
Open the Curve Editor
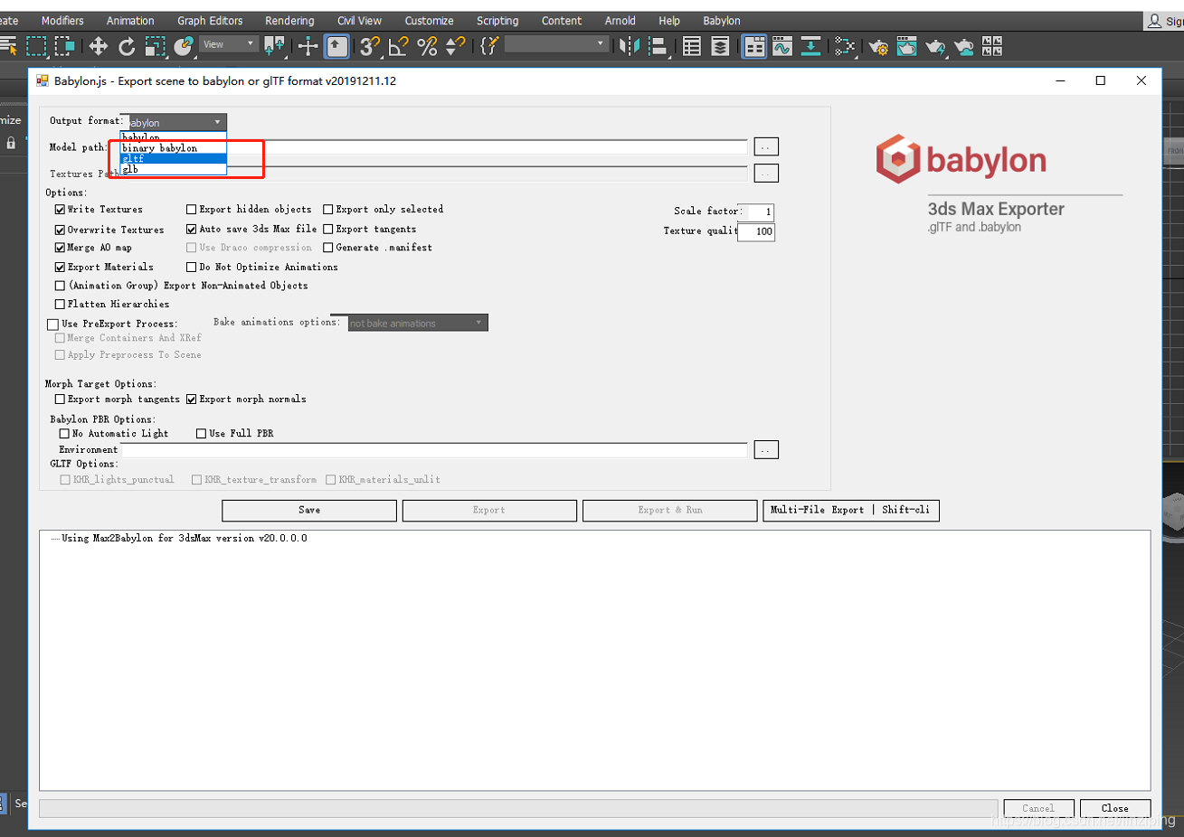[782, 46]
